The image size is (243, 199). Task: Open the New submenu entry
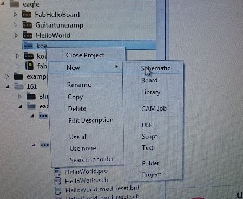(86, 67)
